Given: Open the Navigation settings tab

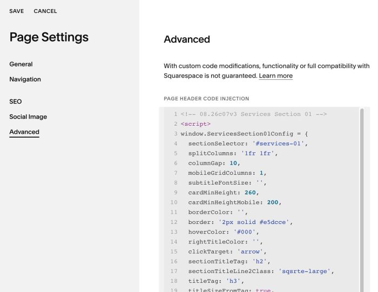Looking at the screenshot, I should pyautogui.click(x=25, y=79).
